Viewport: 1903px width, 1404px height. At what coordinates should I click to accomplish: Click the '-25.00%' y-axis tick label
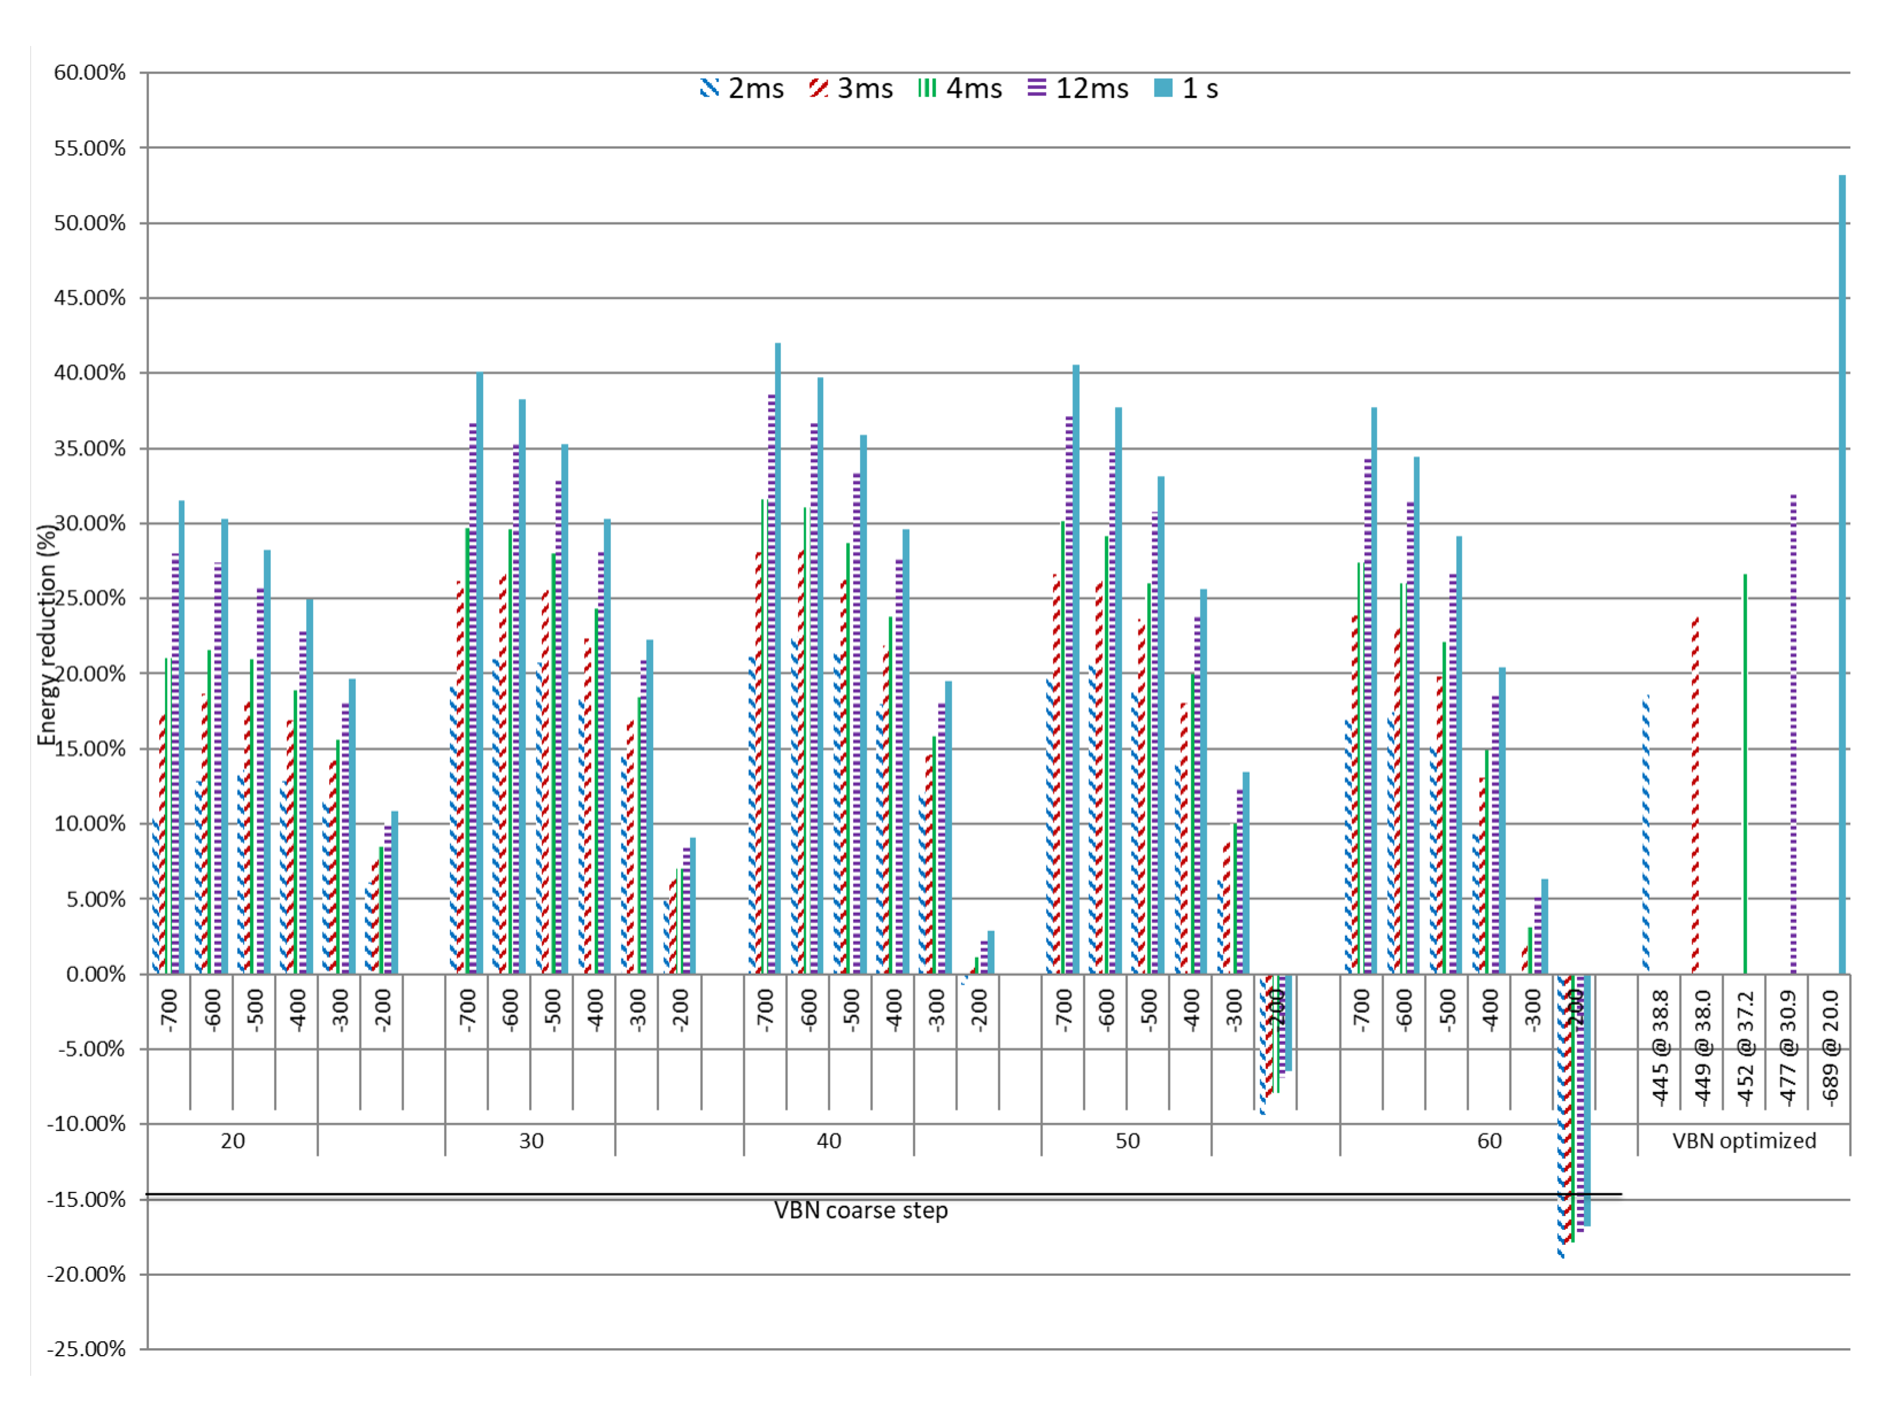[x=86, y=1349]
